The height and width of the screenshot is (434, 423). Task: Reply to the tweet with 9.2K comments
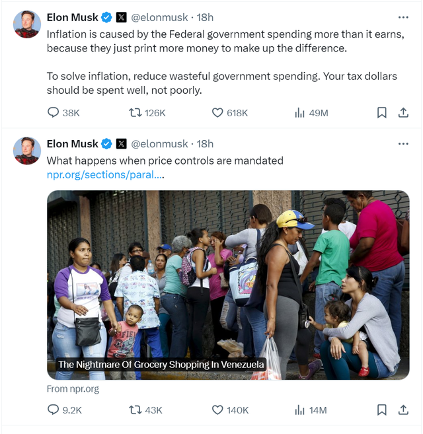pos(65,410)
